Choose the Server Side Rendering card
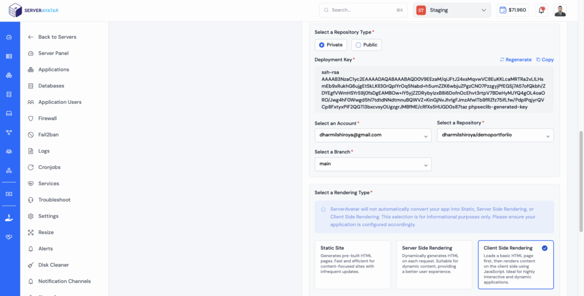 [x=434, y=265]
